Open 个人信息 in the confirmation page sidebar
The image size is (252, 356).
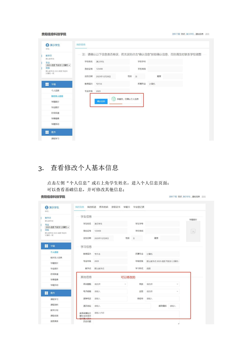pos(55,91)
